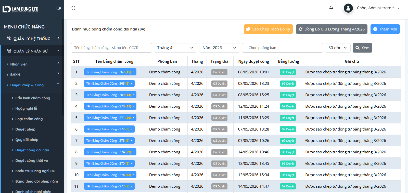Open Tên Bảng Chấm Công - 275 dropdown
The width and height of the screenshot is (408, 193).
pyautogui.click(x=109, y=163)
